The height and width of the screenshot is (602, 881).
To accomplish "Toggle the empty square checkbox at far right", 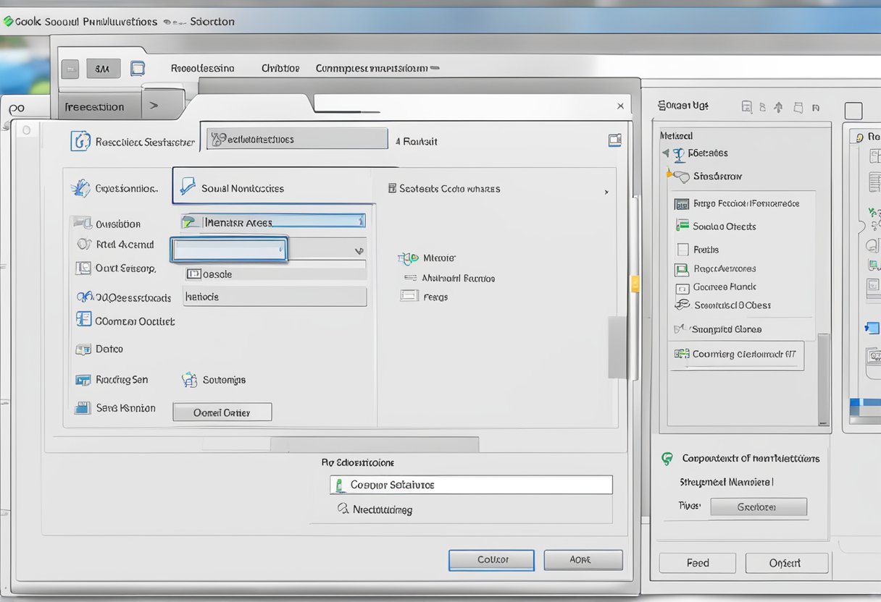I will click(x=853, y=111).
